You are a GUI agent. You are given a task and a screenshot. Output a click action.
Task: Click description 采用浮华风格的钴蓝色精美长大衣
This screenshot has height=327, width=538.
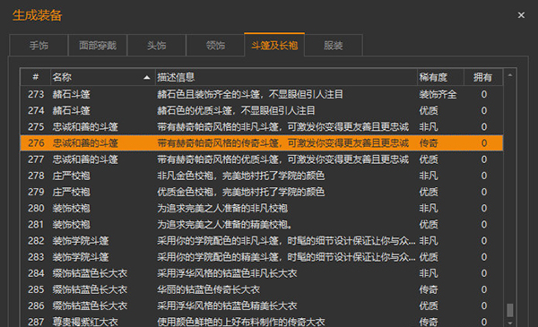click(x=227, y=305)
